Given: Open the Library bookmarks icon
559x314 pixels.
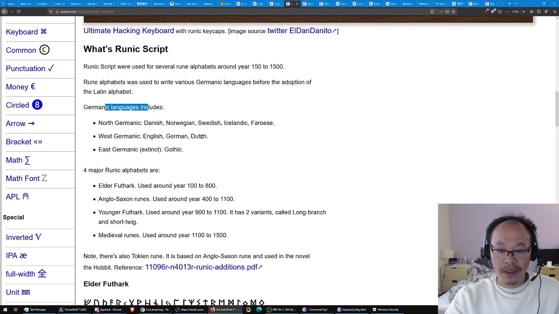Looking at the screenshot, I should click(531, 11).
